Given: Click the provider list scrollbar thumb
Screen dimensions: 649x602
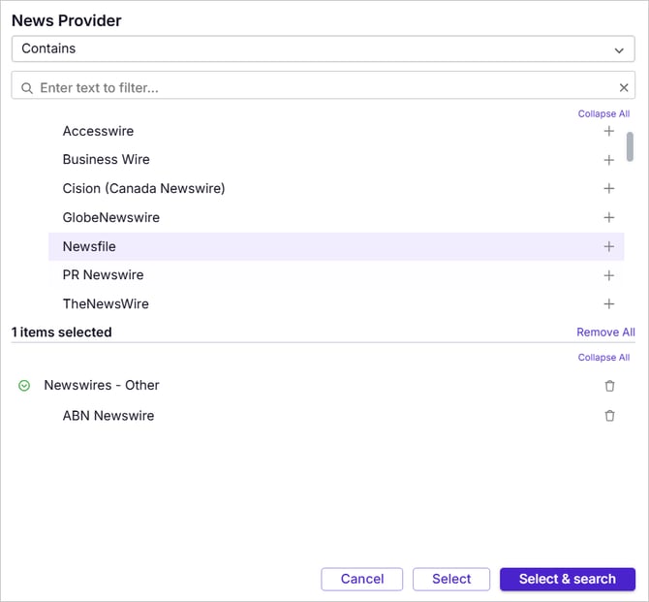Looking at the screenshot, I should coord(630,146).
